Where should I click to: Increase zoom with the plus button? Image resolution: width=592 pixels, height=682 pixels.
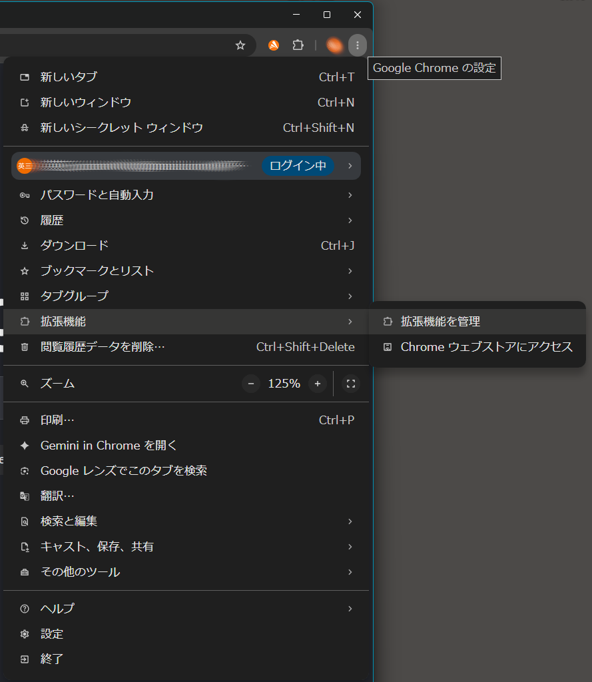pyautogui.click(x=318, y=384)
